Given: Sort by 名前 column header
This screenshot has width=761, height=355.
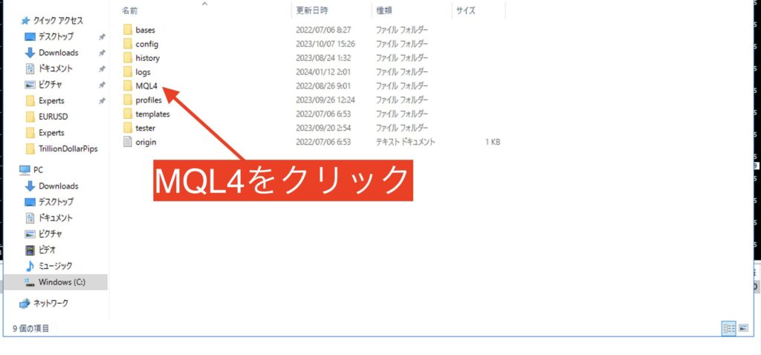Looking at the screenshot, I should pos(129,10).
